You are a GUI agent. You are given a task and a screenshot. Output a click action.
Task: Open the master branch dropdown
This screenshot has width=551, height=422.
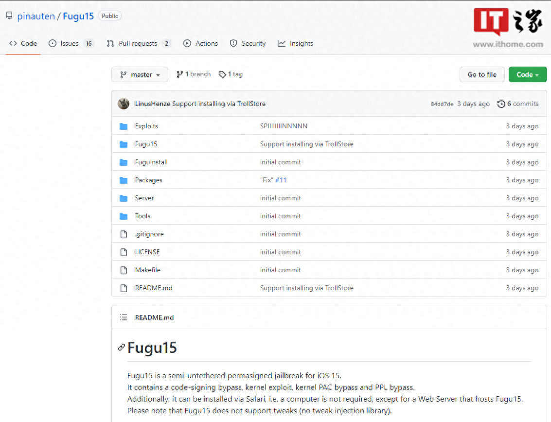point(140,74)
